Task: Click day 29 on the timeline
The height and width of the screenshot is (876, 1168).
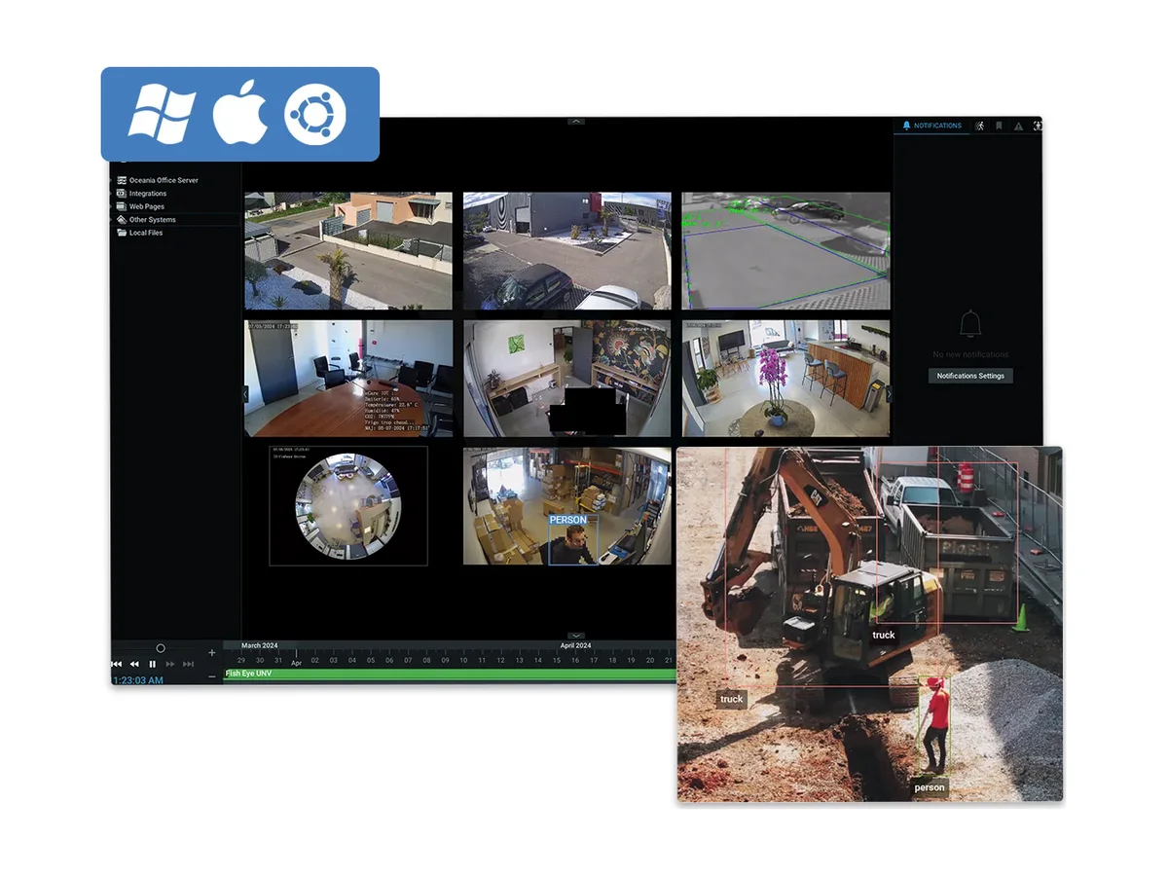Action: [241, 660]
